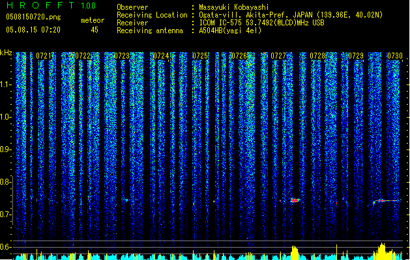Click the 'Observer' field label
The image size is (410, 260).
[132, 7]
